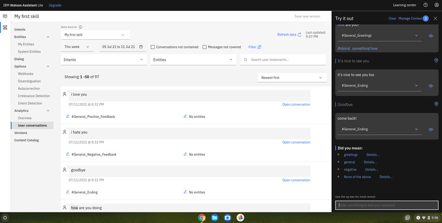Open the shelf tote holding space icon
Image resolution: width=442 pixels, height=223 pixels.
coord(407,218)
